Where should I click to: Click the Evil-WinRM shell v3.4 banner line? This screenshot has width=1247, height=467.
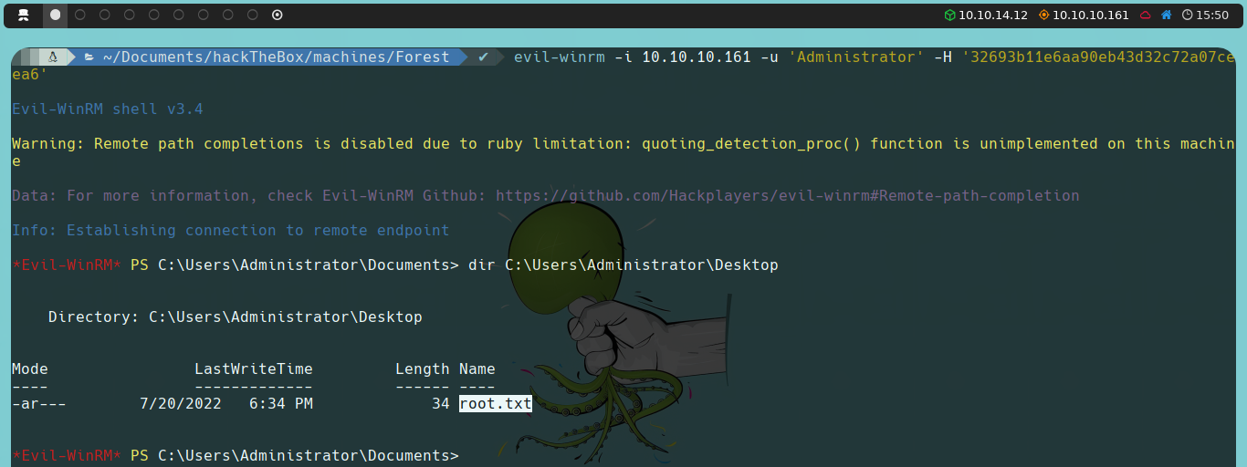[108, 109]
